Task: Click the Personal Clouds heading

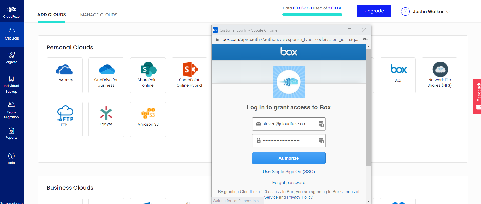Action: pyautogui.click(x=70, y=47)
